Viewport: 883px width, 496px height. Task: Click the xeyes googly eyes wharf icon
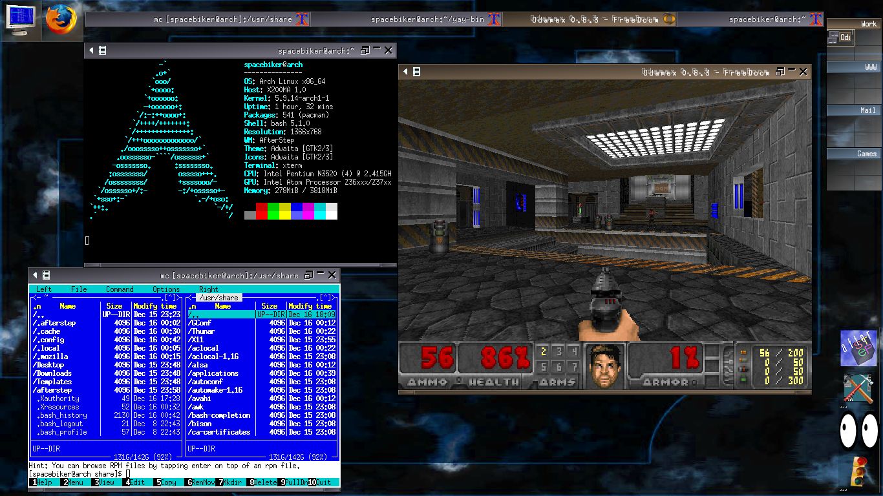coord(858,431)
